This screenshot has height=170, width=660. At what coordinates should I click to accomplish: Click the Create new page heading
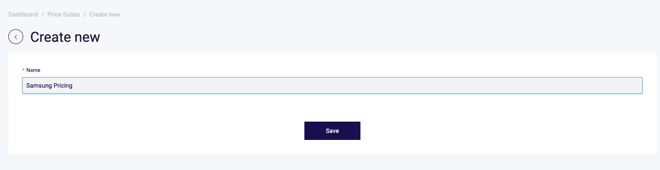(65, 37)
